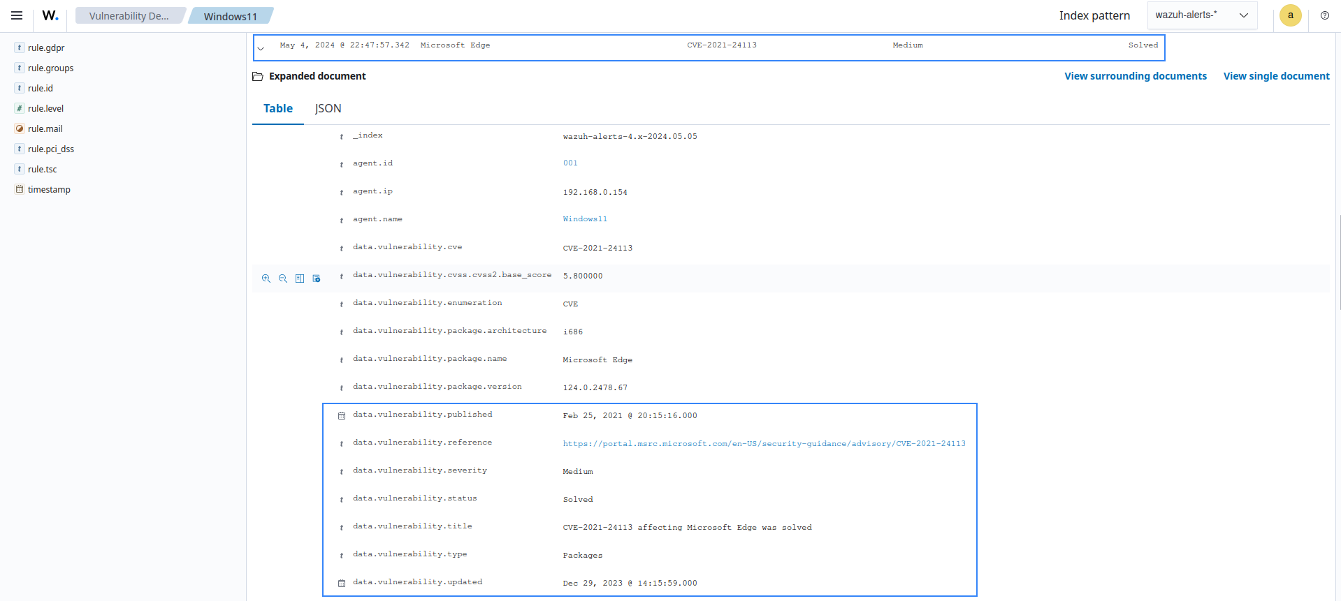Viewport: 1341px width, 601px height.
Task: Select the Table tab
Action: [x=277, y=108]
